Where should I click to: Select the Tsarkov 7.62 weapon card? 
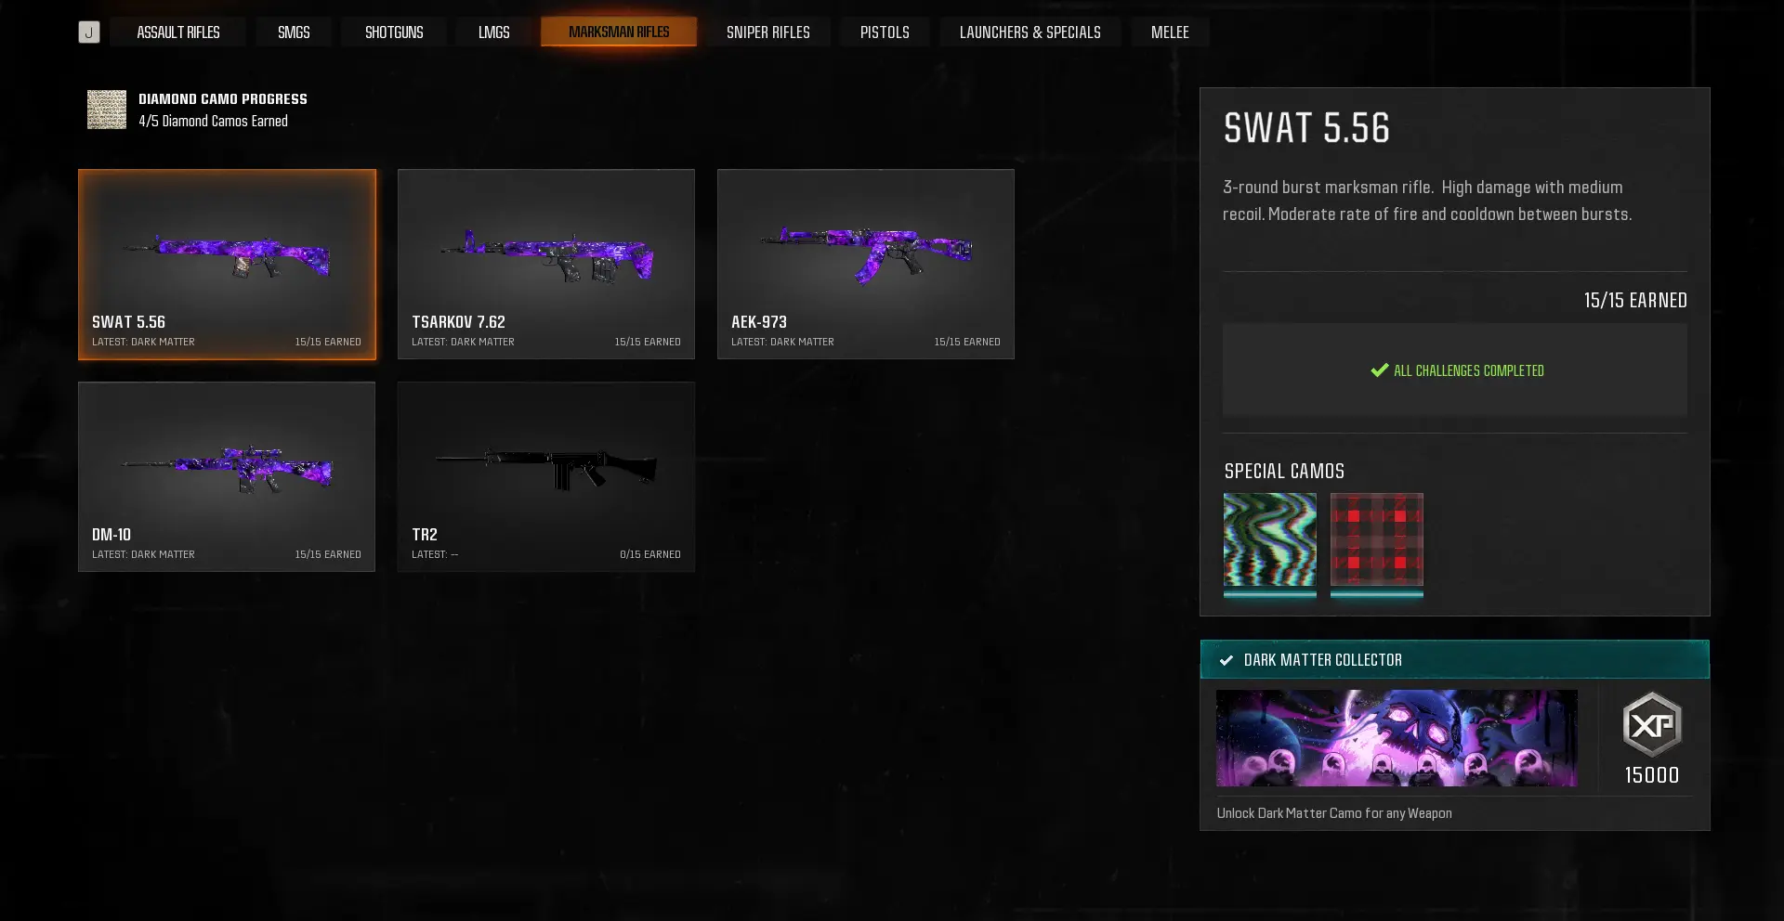[x=546, y=265]
